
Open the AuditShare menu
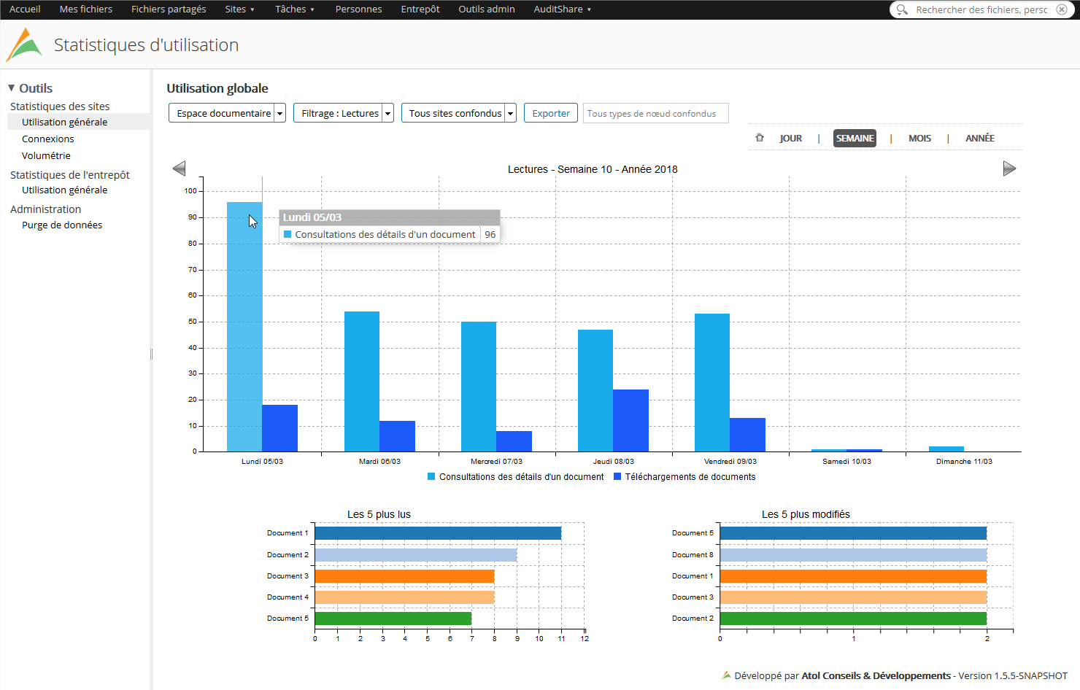coord(562,9)
